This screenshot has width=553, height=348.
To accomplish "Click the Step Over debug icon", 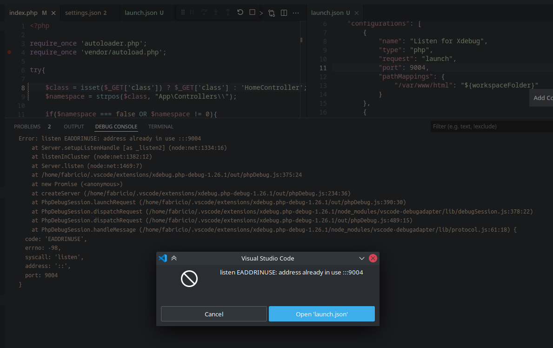I will 205,13.
